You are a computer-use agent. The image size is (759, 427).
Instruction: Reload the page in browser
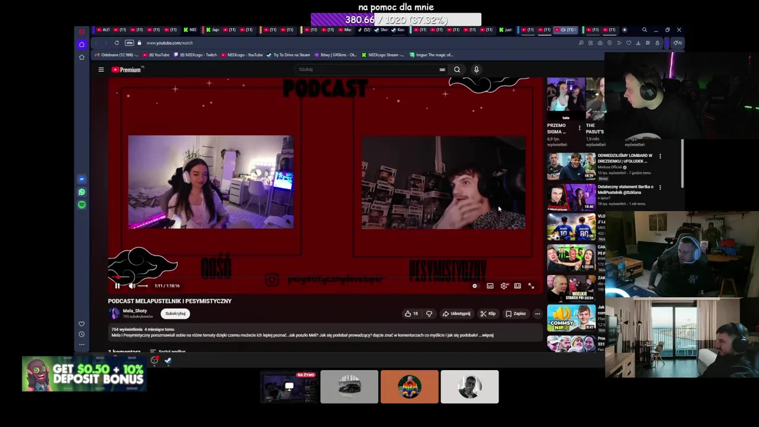click(117, 43)
